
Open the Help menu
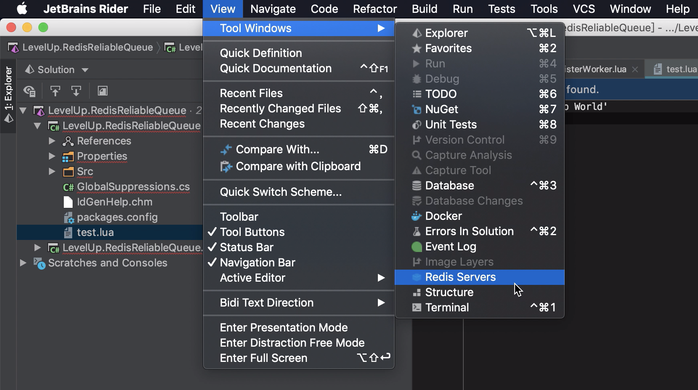coord(678,9)
